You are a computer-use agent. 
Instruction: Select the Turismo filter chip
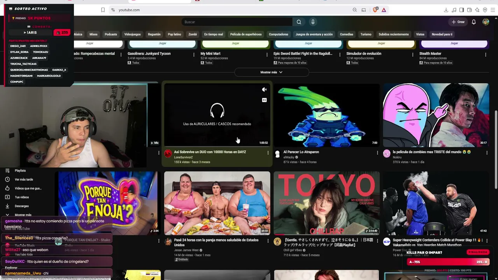(x=366, y=34)
